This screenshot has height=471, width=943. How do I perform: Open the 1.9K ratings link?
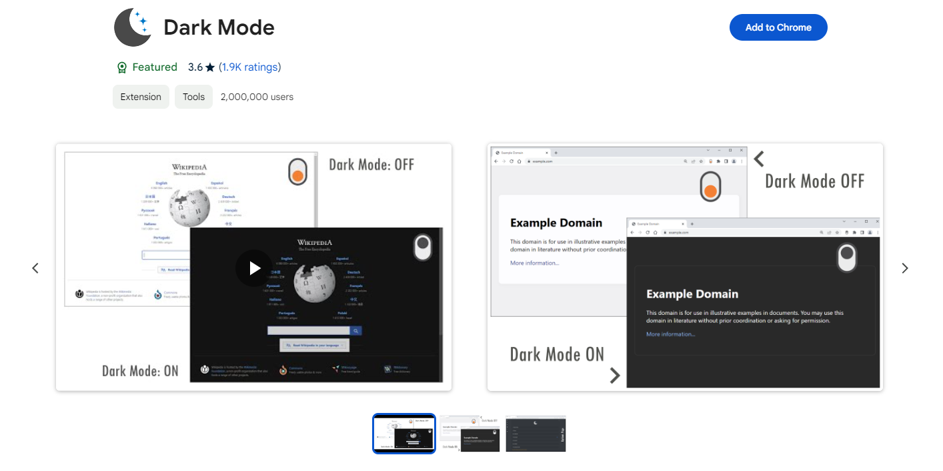(249, 67)
